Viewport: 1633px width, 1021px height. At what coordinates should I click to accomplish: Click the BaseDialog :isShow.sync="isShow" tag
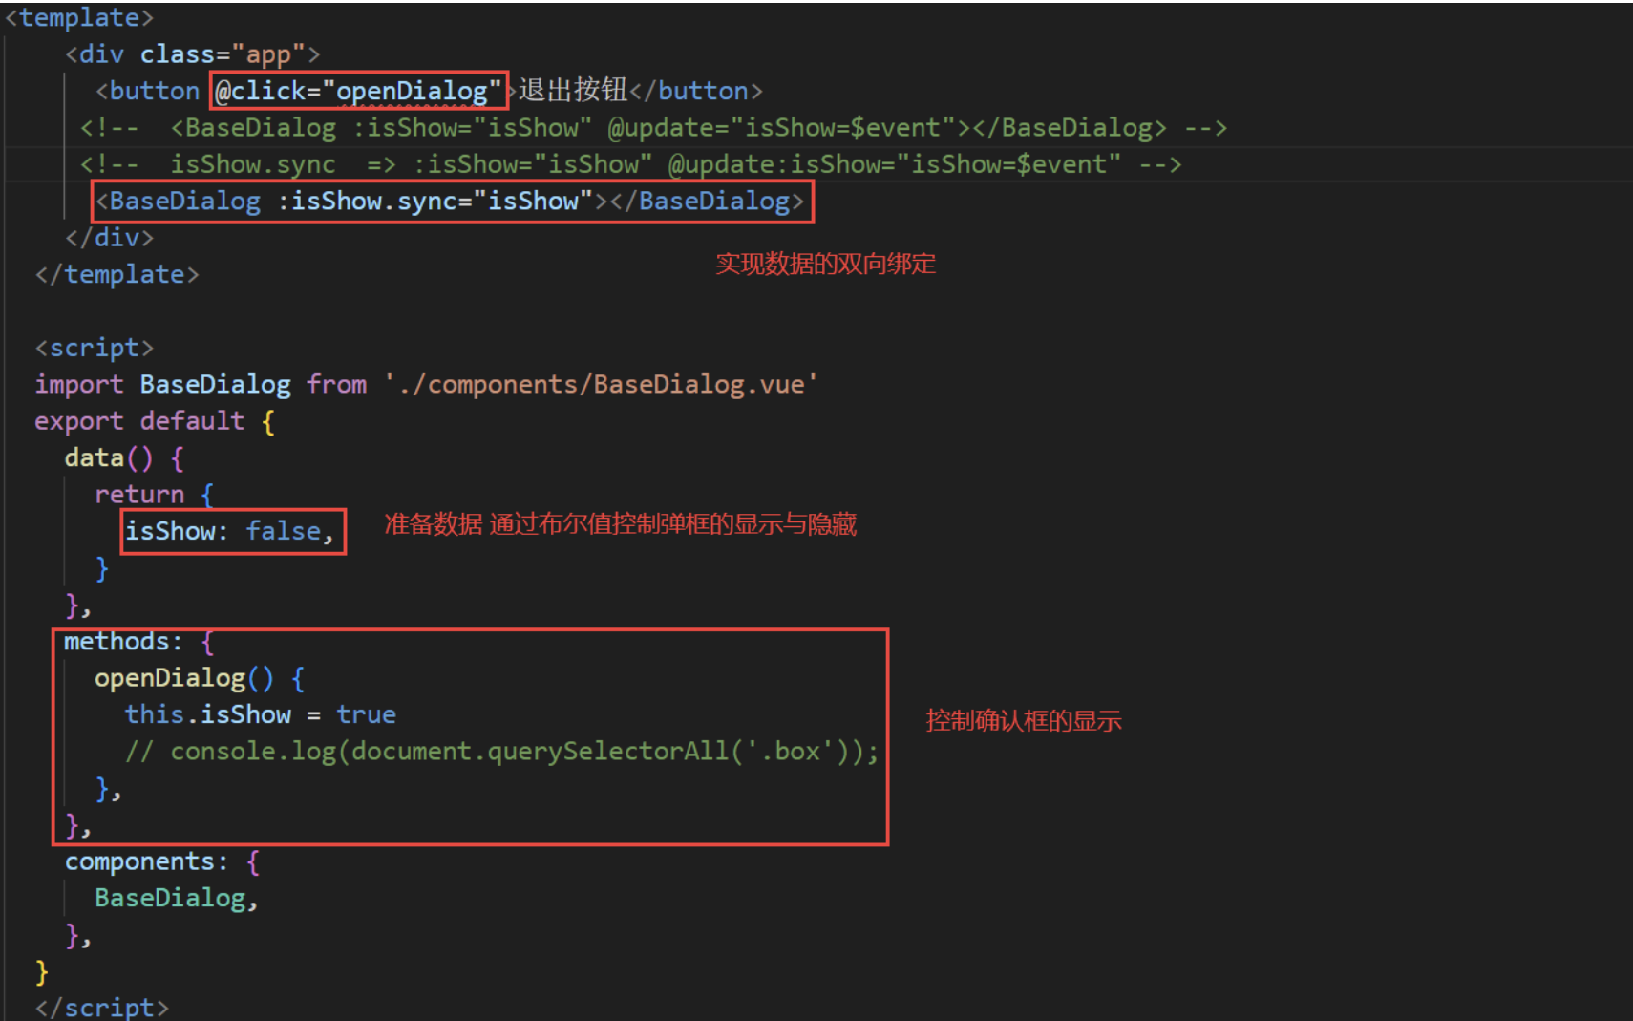click(450, 202)
